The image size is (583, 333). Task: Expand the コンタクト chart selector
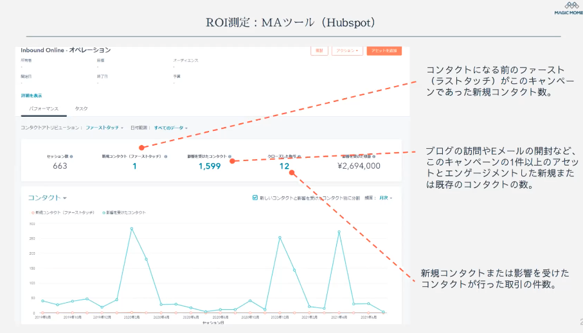click(x=47, y=198)
